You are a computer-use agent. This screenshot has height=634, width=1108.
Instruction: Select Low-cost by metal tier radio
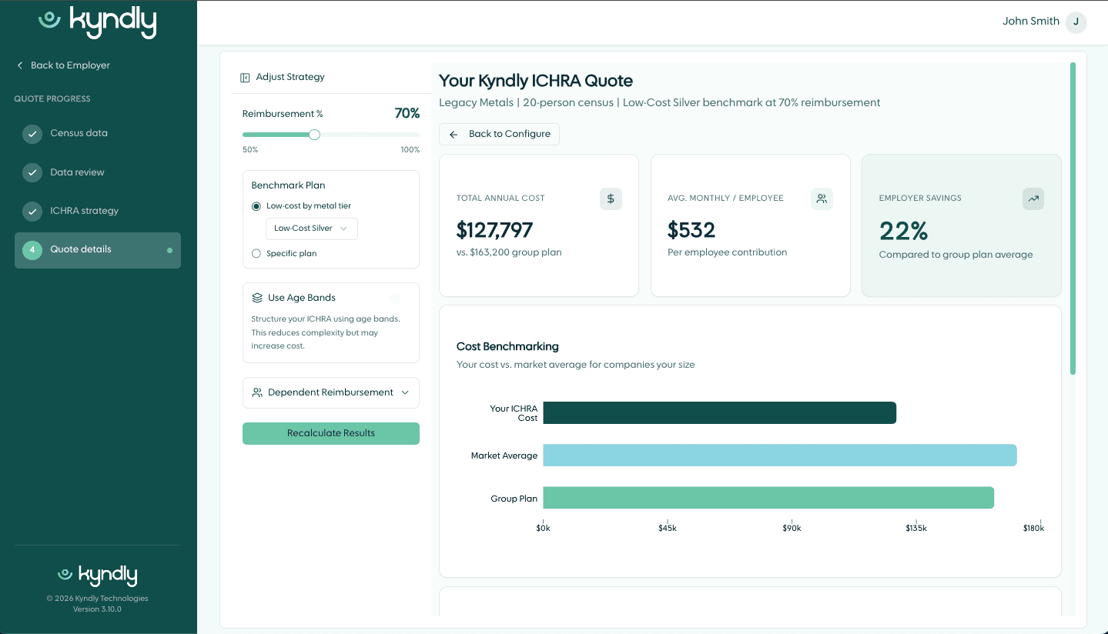pos(256,206)
